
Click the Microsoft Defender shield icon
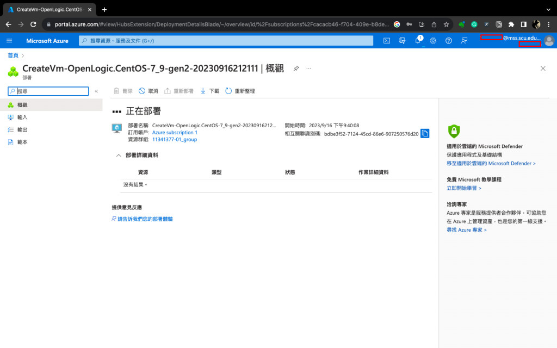(454, 131)
